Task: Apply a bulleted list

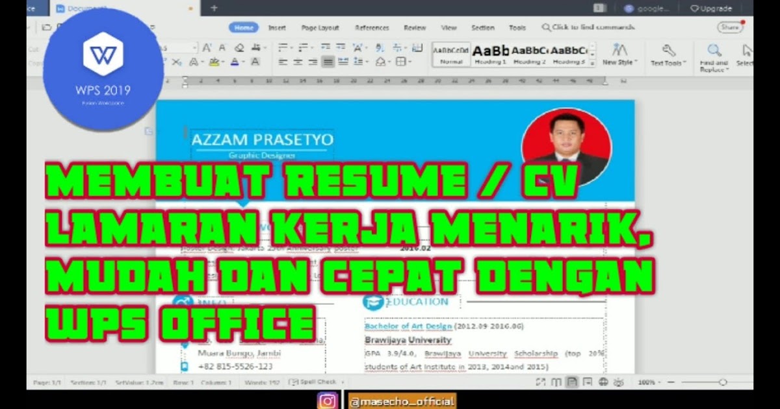Action: (283, 48)
